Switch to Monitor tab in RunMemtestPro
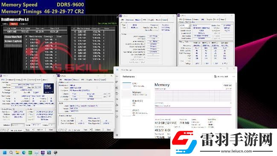The image size is (277, 156). 13,24
